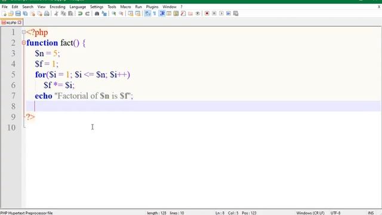
Task: Open the Macro menu
Action: pyautogui.click(x=126, y=7)
